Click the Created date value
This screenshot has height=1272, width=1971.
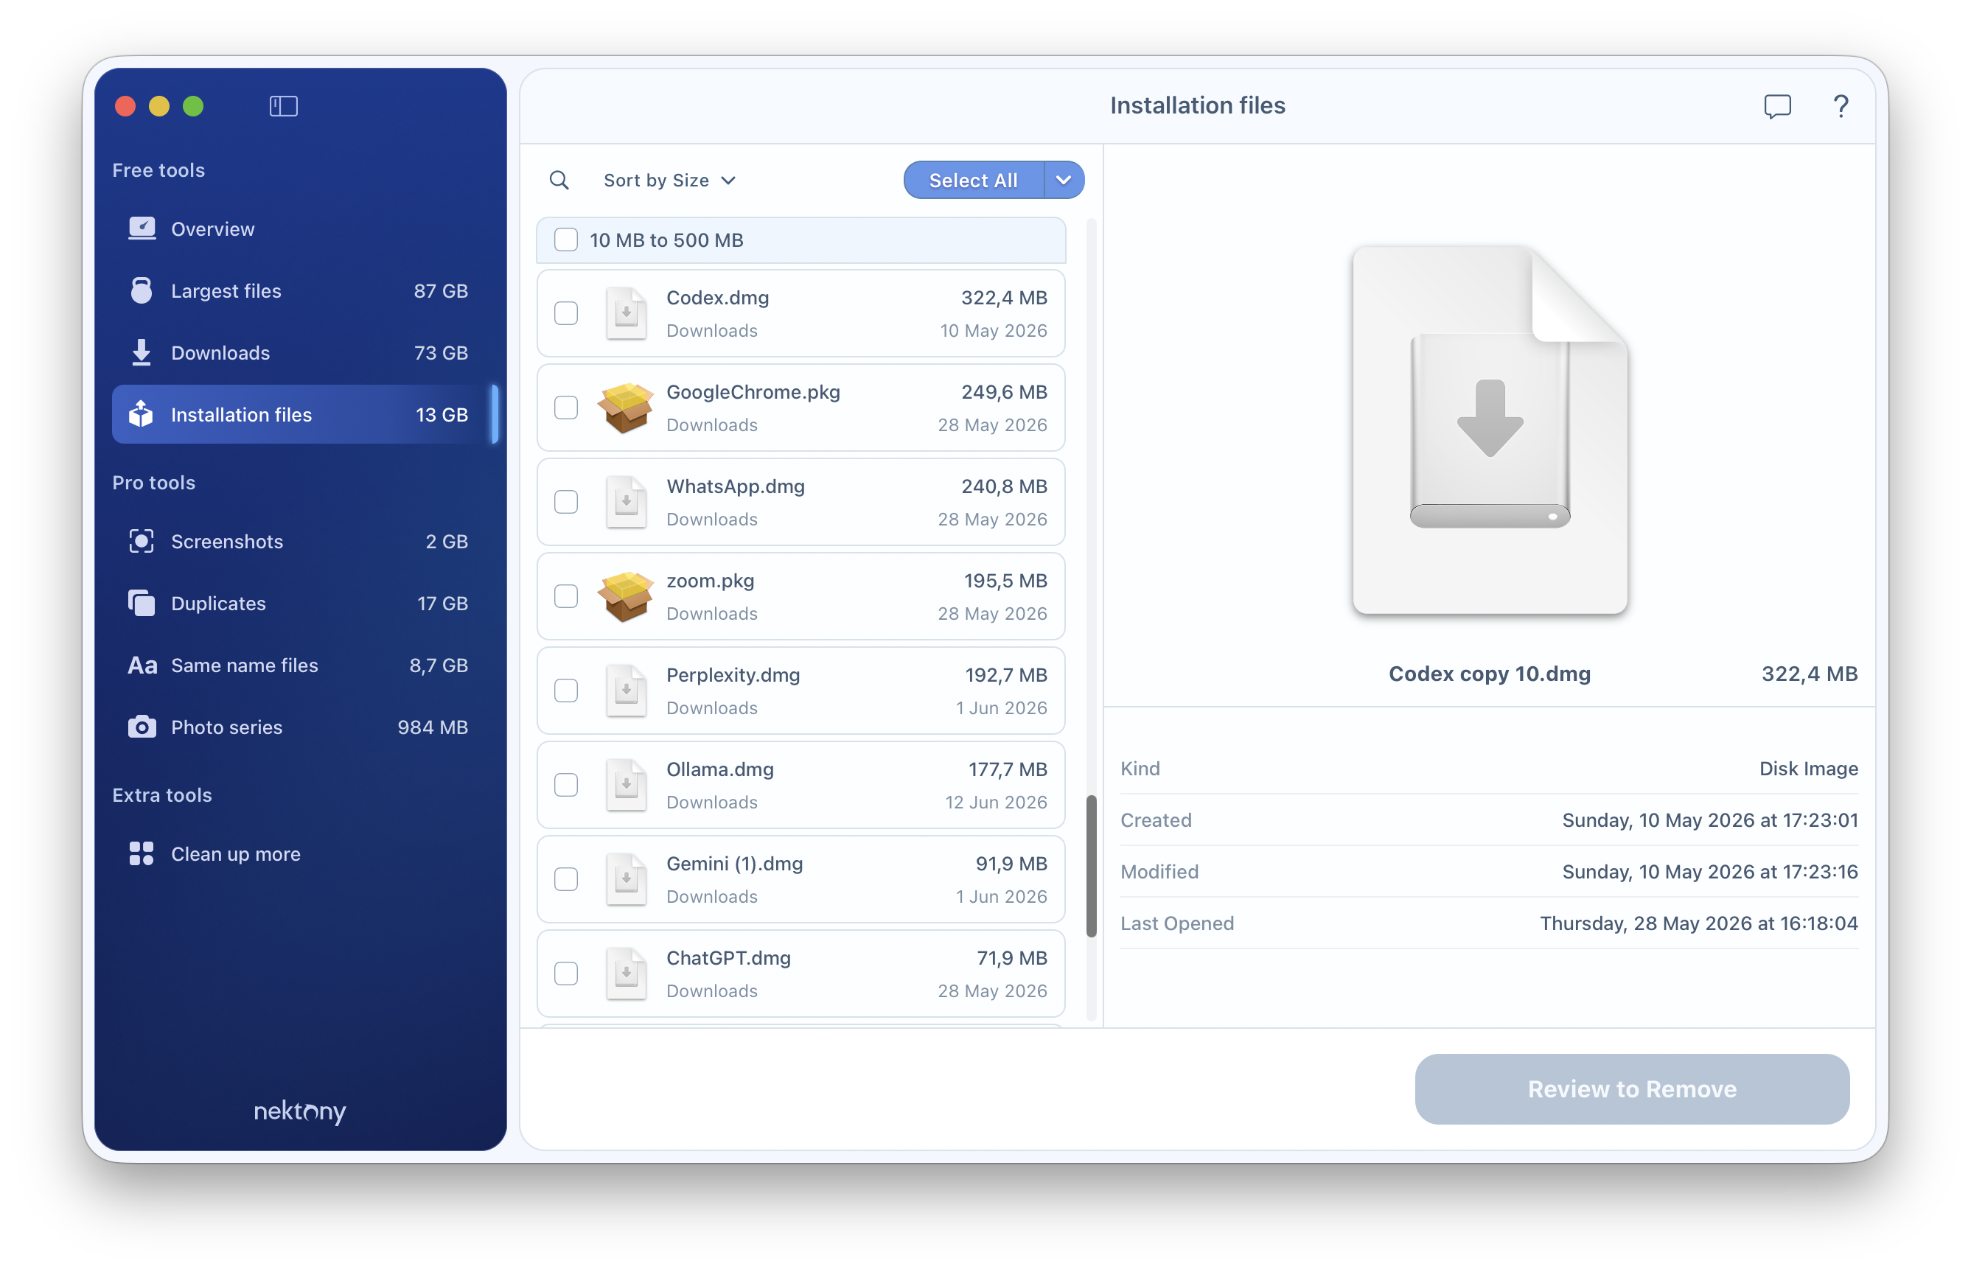pyautogui.click(x=1710, y=820)
